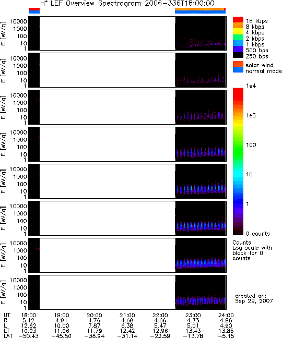Viewport: 282px width, 338px height.
Task: Select the LAT value -13.78
Action: 193,336
